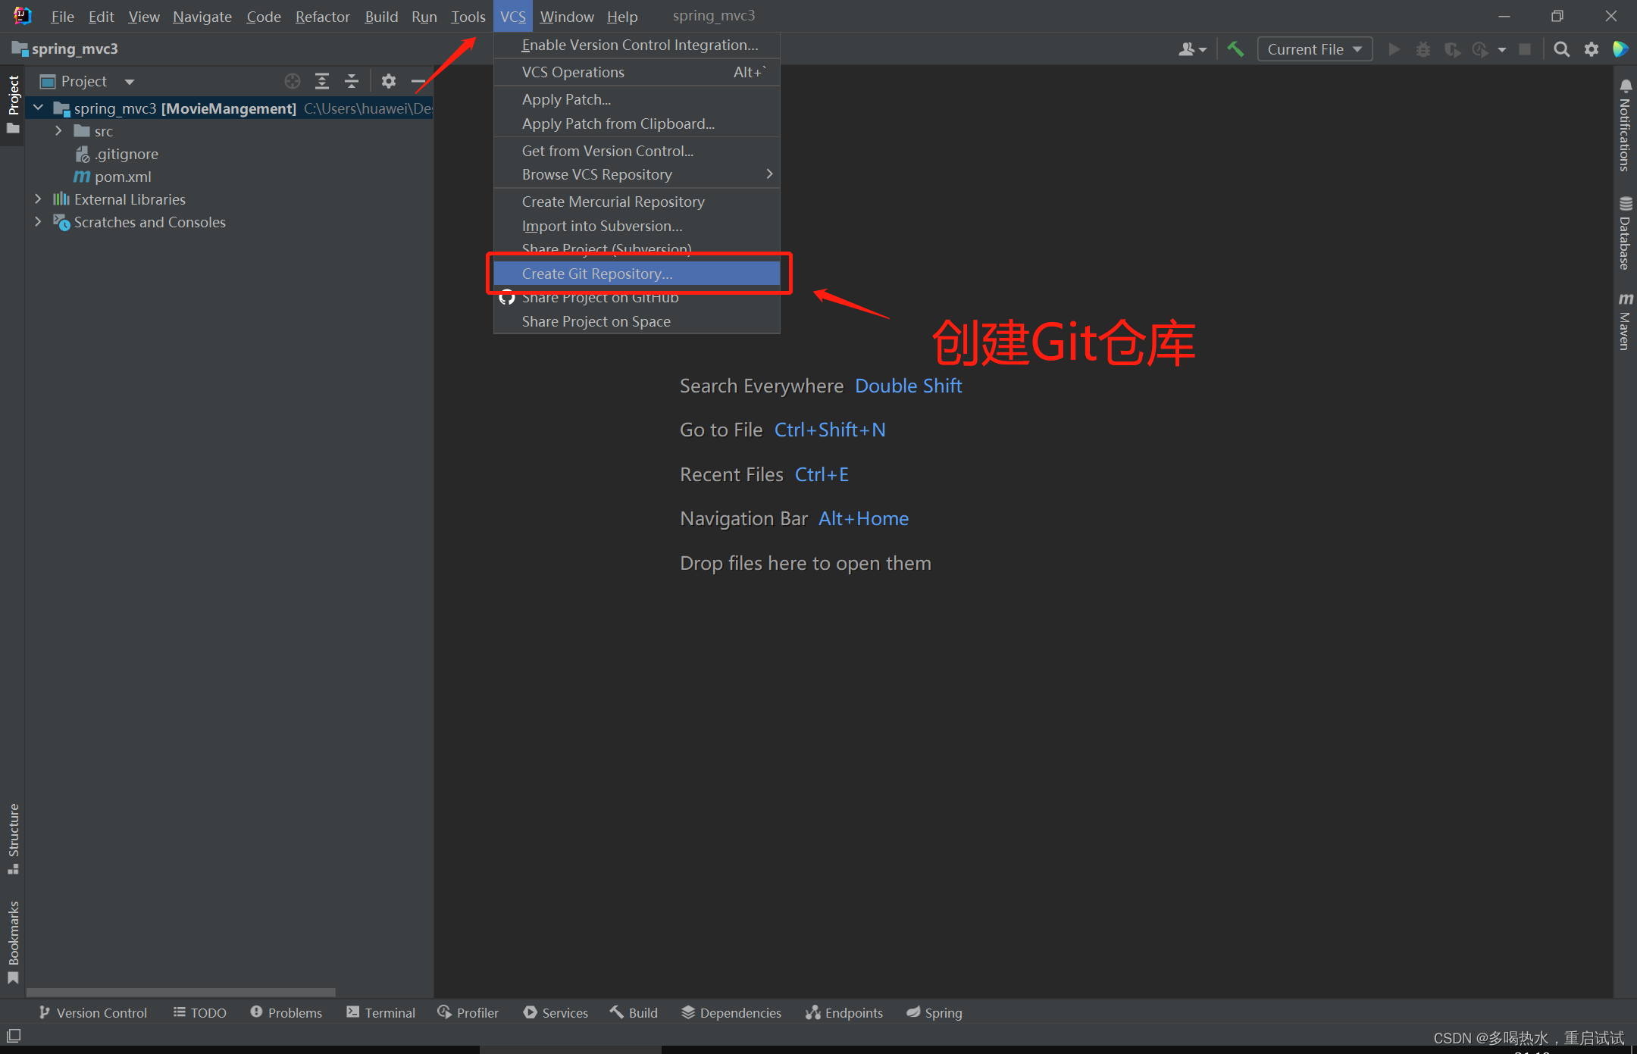Click Expand All in Project panel

point(322,81)
